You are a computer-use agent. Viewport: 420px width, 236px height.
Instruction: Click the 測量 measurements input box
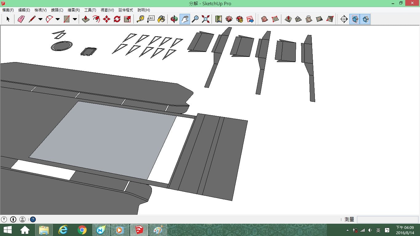pos(387,219)
